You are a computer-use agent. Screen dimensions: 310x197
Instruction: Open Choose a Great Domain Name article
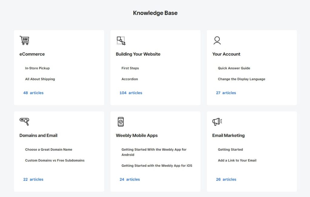tap(48, 149)
